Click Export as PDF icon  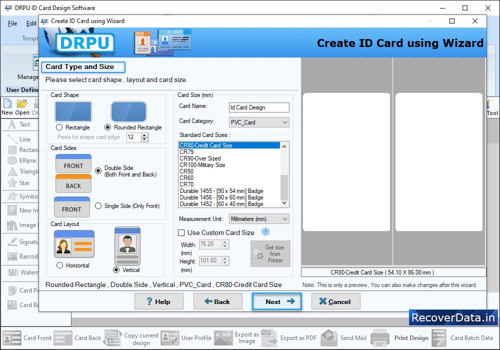[x=269, y=338]
